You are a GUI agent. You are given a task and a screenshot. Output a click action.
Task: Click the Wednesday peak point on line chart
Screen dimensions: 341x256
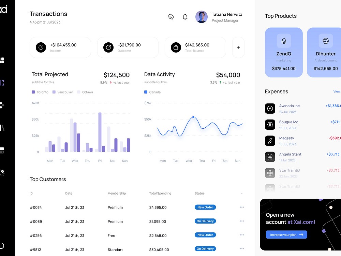(193, 117)
